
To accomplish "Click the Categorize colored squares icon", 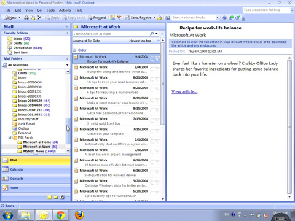I will 112,18.
